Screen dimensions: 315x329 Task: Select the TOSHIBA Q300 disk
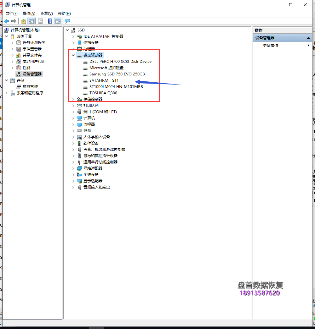(103, 93)
